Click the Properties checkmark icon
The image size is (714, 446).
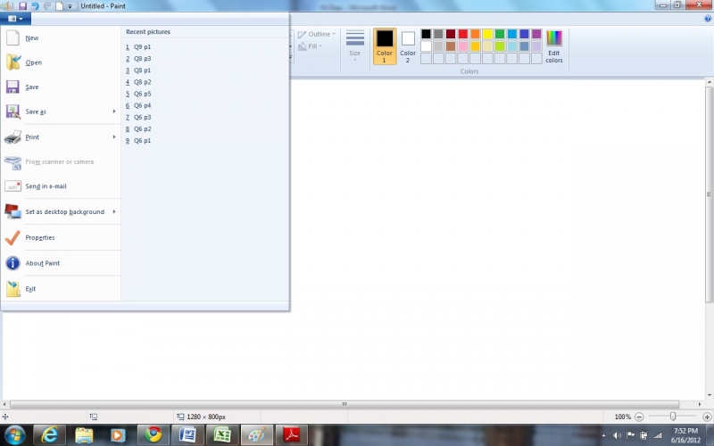pos(12,237)
